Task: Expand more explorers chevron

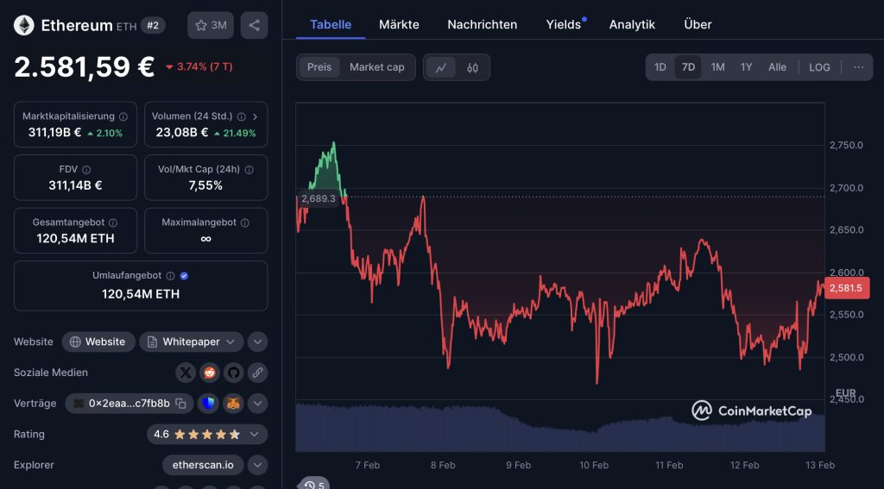Action: [257, 466]
